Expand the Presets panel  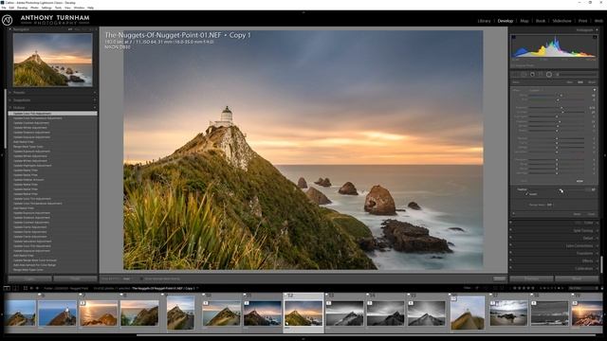pos(10,93)
